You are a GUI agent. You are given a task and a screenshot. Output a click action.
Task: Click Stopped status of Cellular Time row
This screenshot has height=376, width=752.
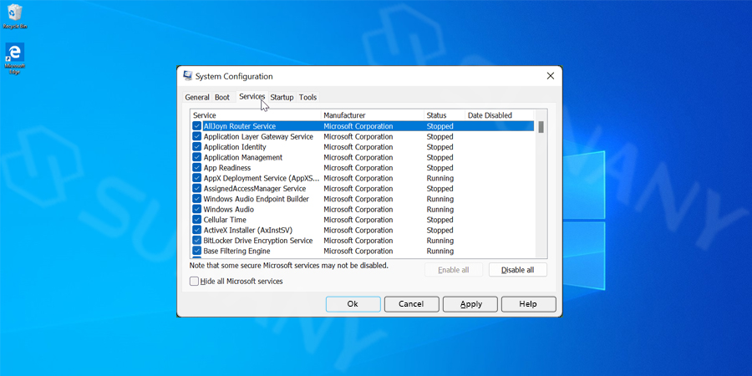(x=440, y=220)
